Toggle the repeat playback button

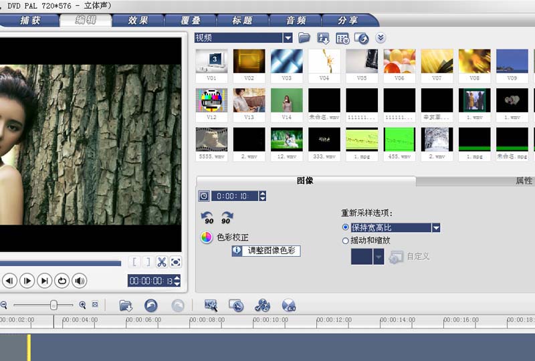62,281
